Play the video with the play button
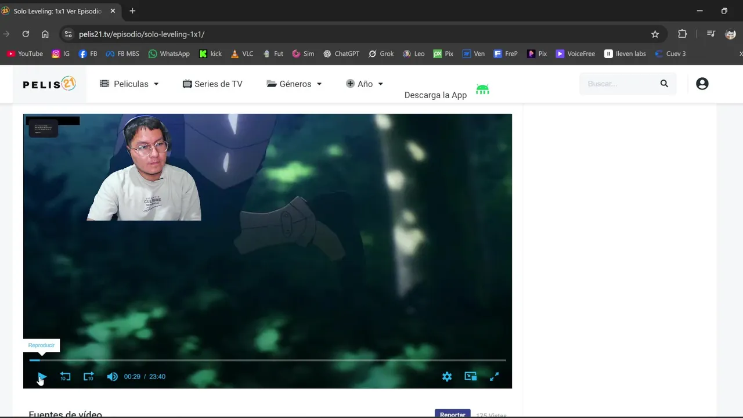 click(42, 377)
